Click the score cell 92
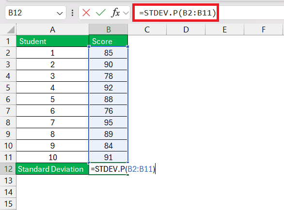Screen dimensions: 284x210 pyautogui.click(x=108, y=88)
